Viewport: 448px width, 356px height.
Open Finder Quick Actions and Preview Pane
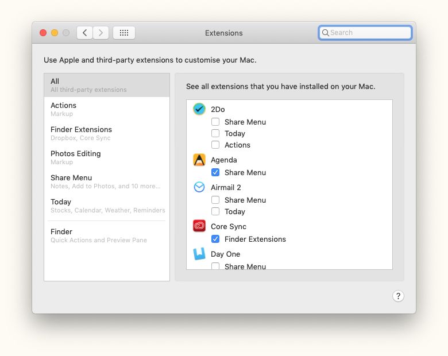[107, 236]
